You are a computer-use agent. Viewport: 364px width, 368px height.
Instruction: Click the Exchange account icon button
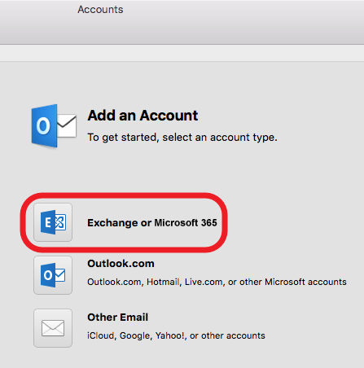coord(53,222)
